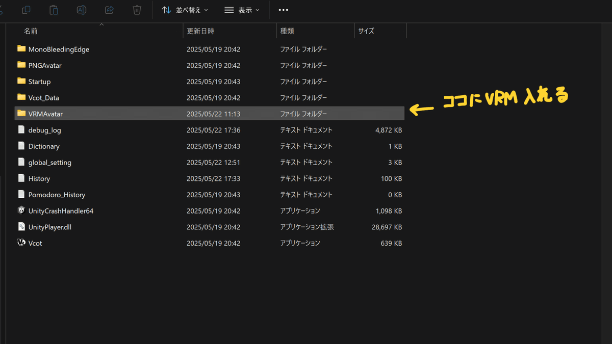Open the Startup folder

pyautogui.click(x=38, y=82)
